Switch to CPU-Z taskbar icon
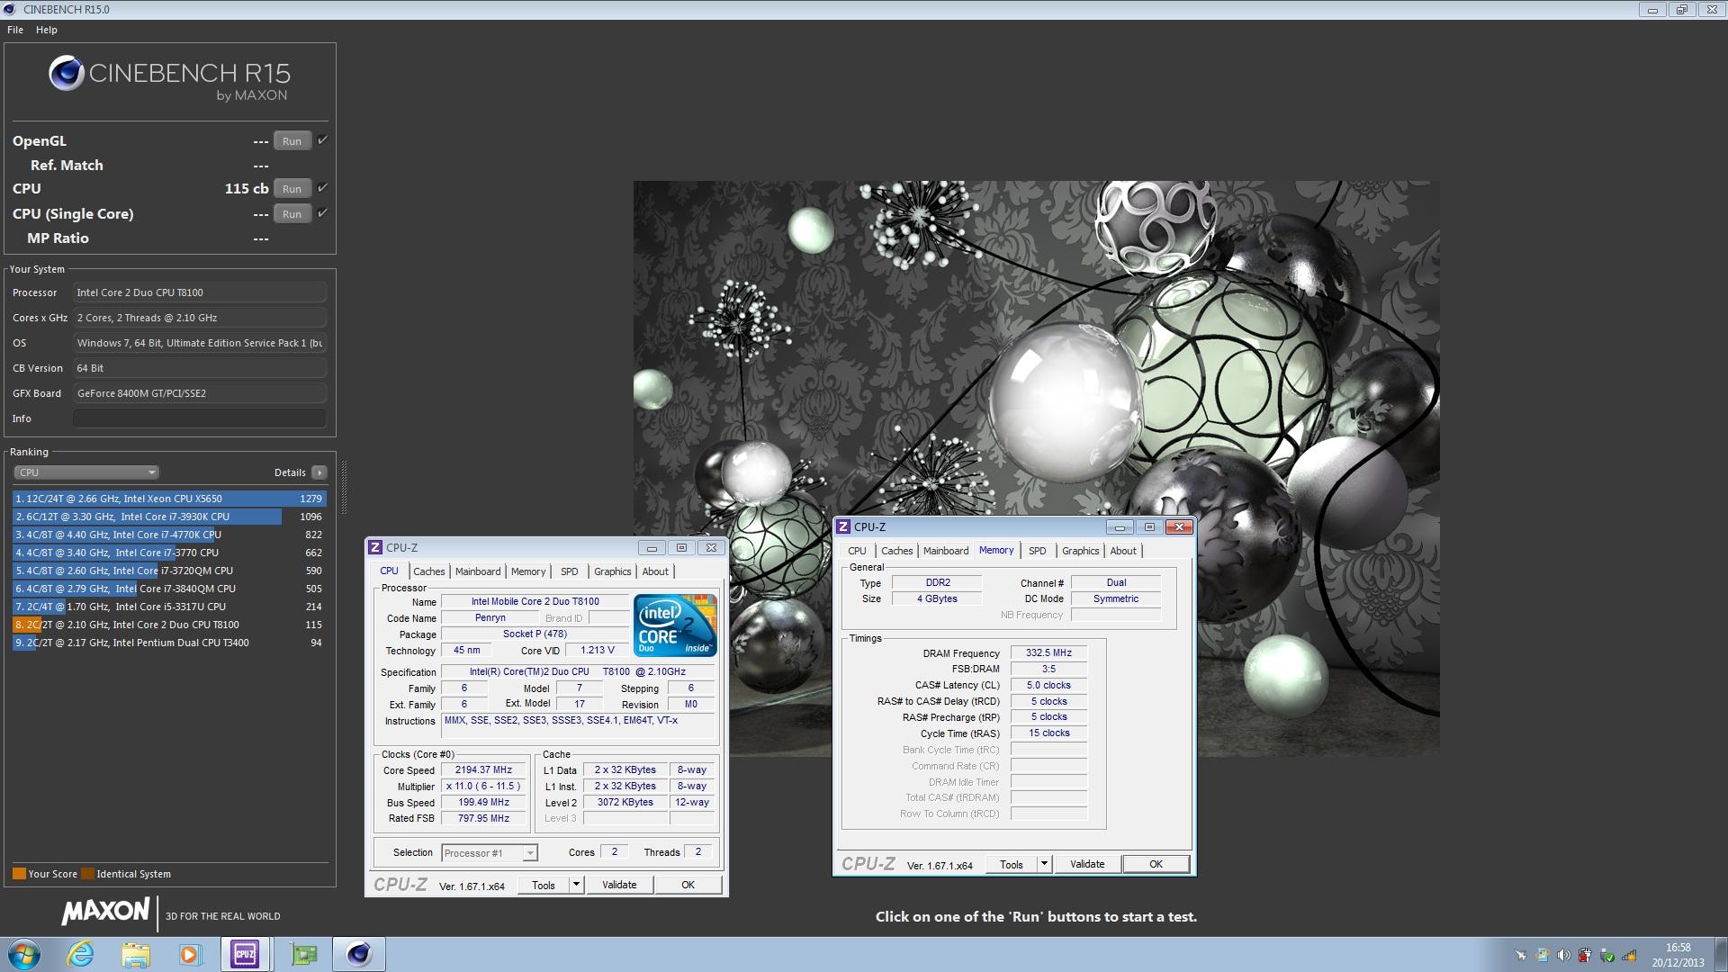 245,954
